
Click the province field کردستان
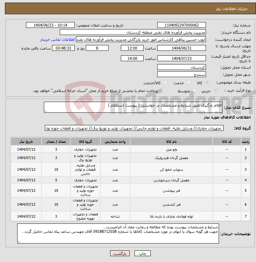[x=182, y=67]
